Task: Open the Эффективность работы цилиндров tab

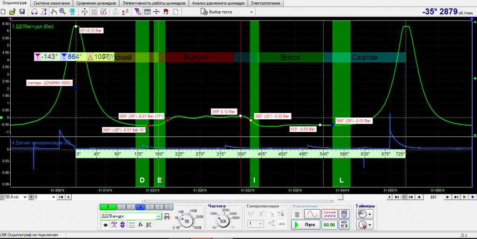Action: (154, 3)
